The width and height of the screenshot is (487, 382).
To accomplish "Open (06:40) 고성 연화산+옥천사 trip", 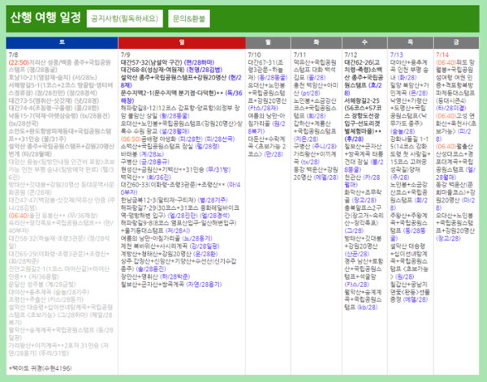I will [455, 127].
